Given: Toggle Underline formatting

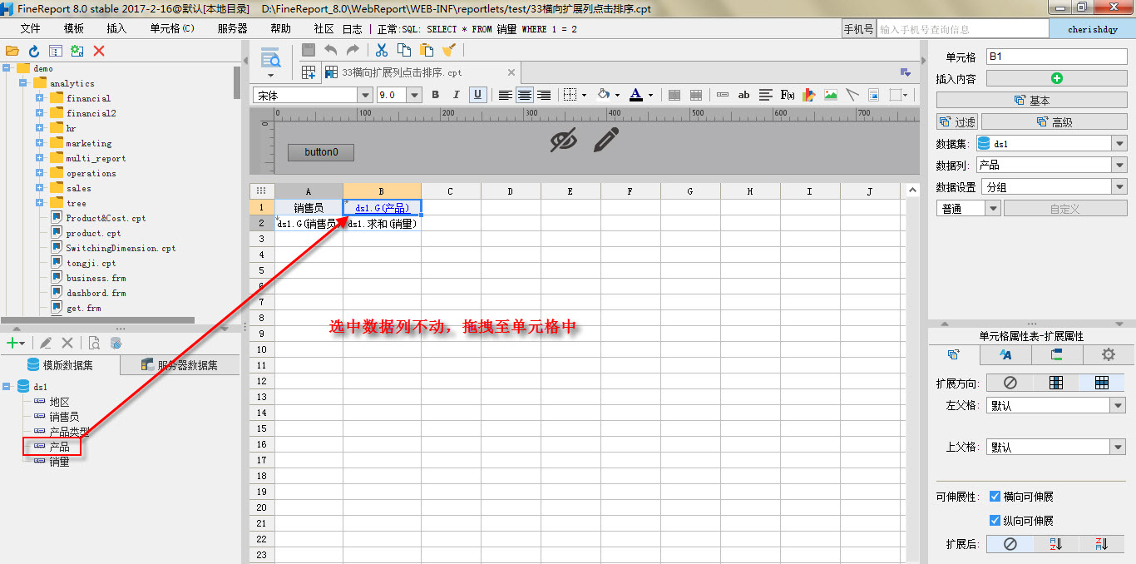Looking at the screenshot, I should 478,95.
